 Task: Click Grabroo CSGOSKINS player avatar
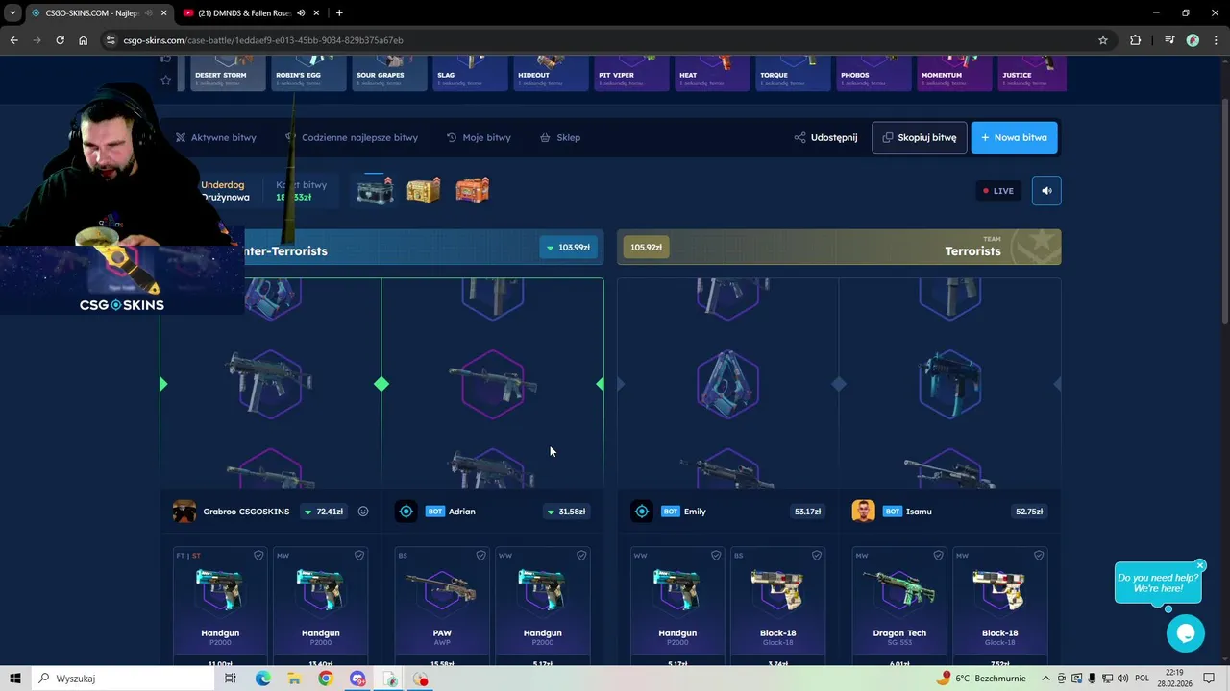point(184,512)
